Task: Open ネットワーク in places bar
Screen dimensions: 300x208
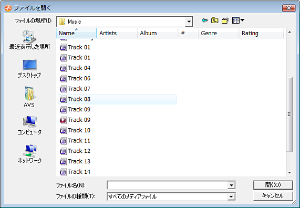Action: [x=29, y=154]
